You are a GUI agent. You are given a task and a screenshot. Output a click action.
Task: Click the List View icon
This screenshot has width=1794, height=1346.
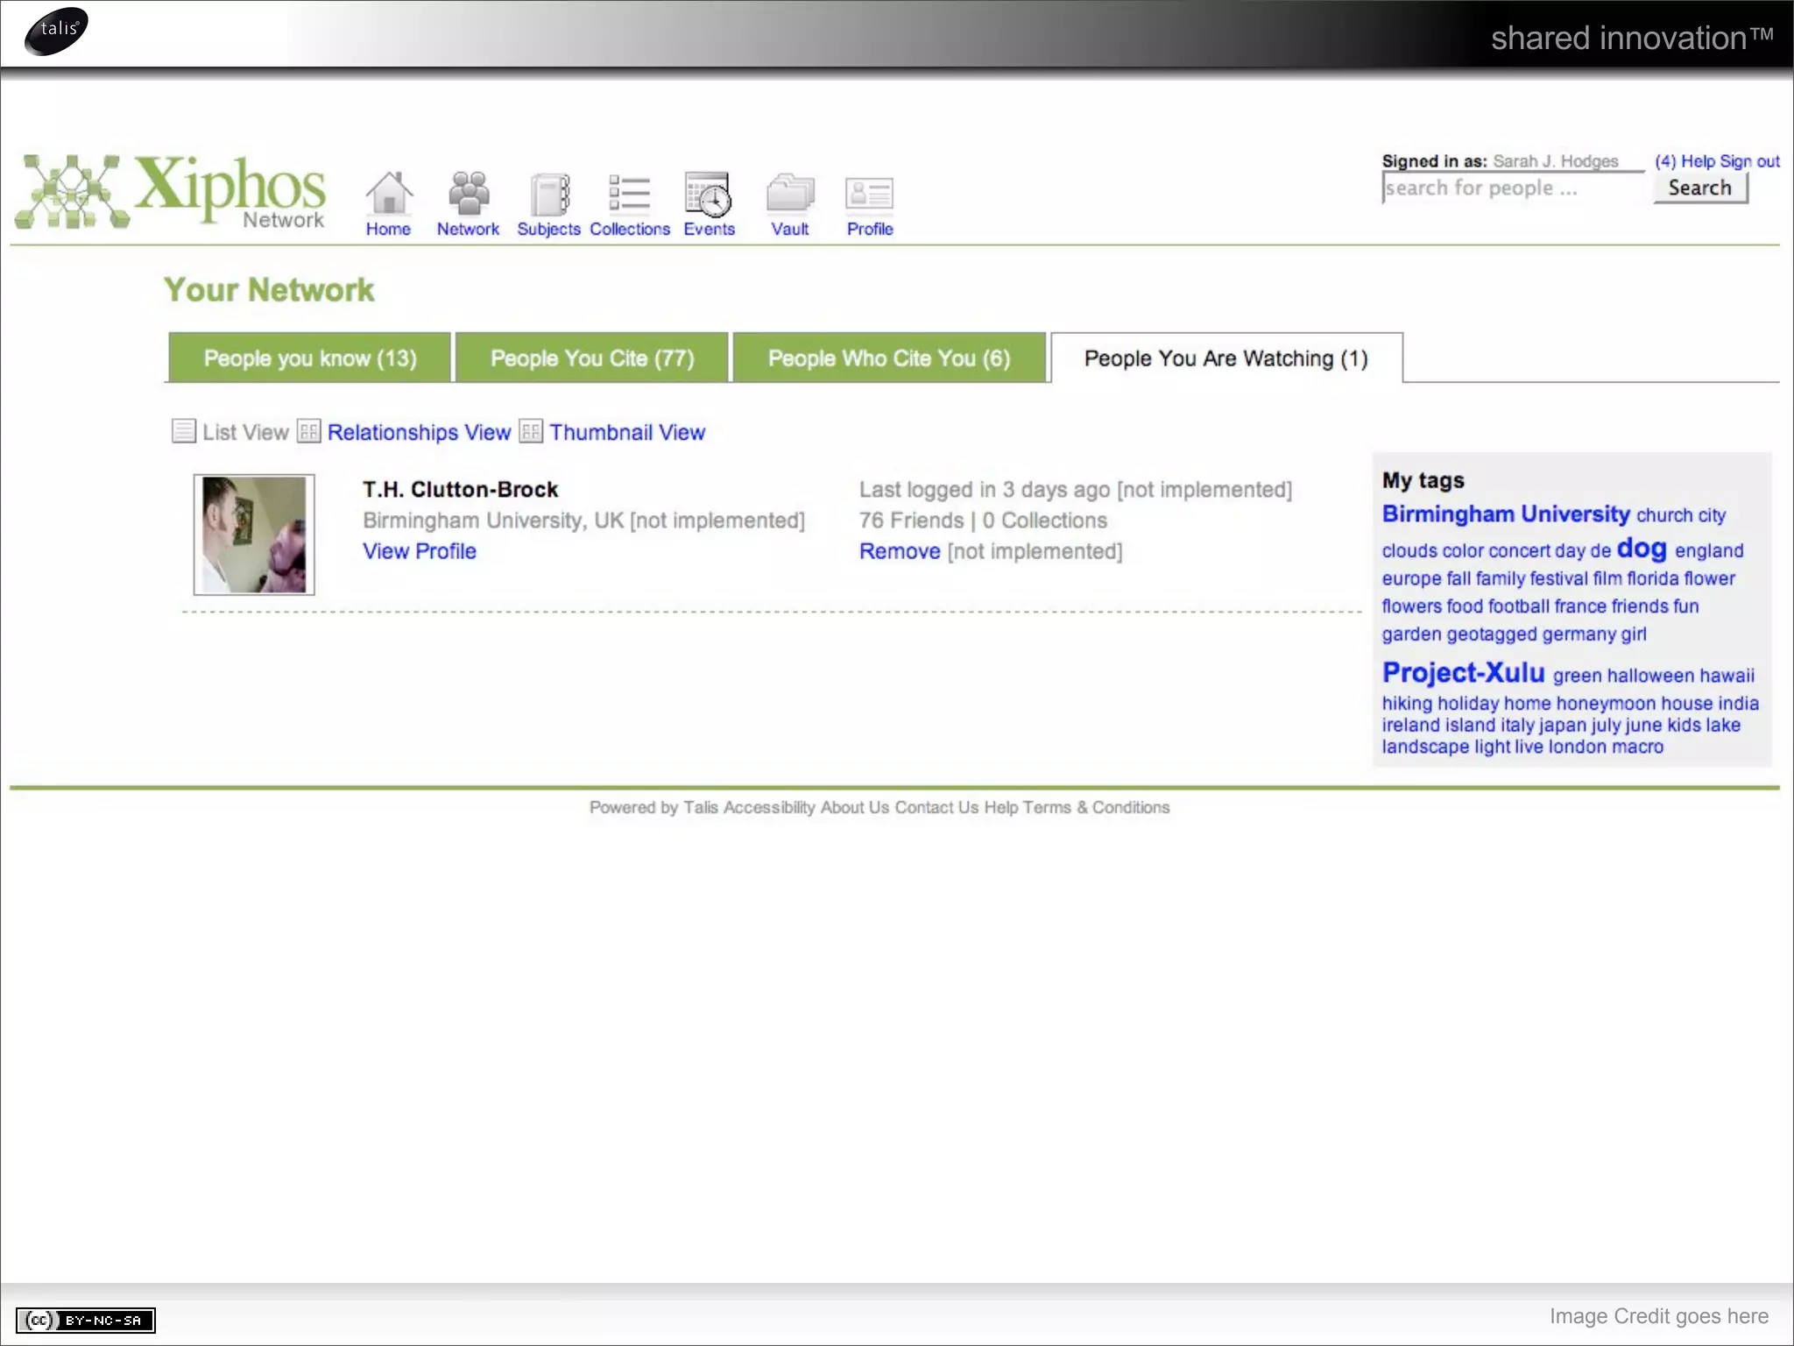(183, 431)
